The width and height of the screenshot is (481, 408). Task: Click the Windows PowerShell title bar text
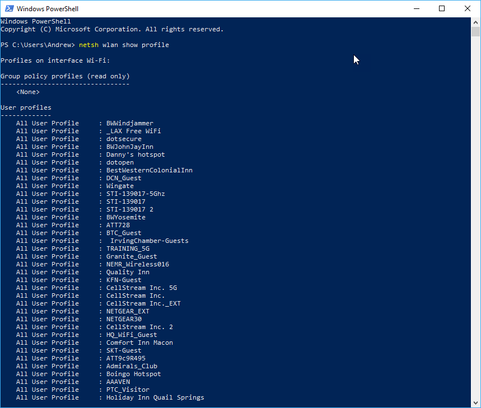pos(48,9)
